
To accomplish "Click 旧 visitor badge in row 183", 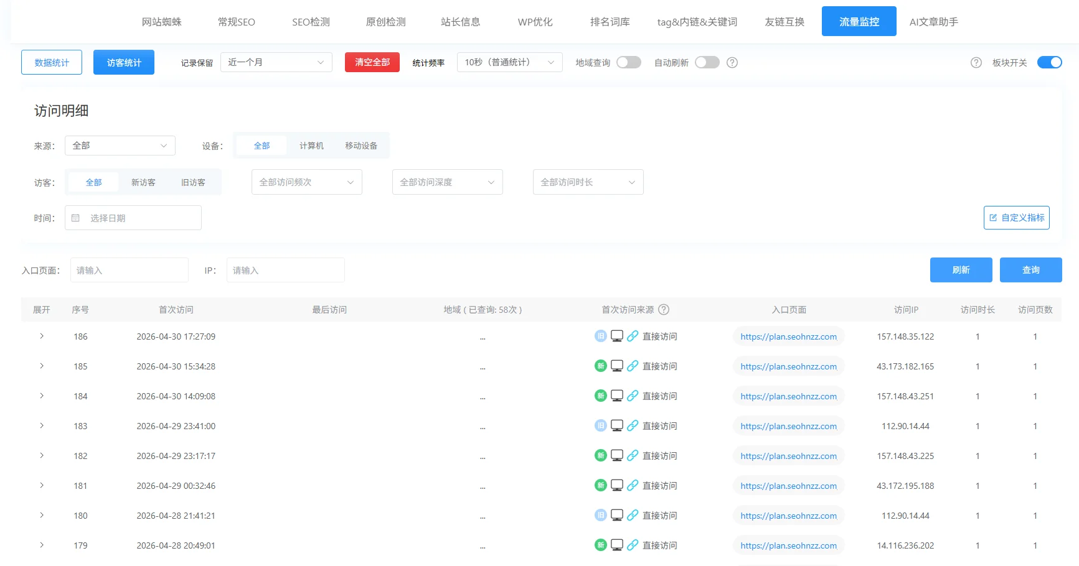I will pos(600,425).
